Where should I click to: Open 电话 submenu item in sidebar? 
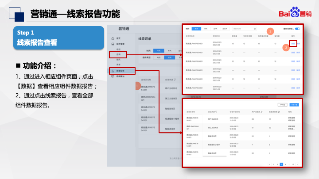[118, 50]
